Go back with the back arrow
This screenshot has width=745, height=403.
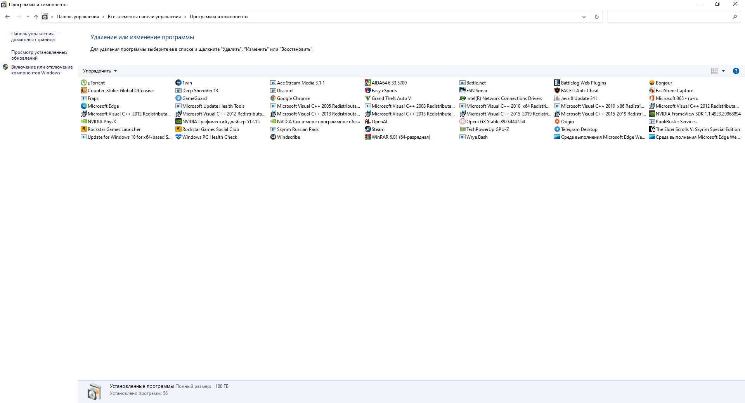[x=7, y=17]
